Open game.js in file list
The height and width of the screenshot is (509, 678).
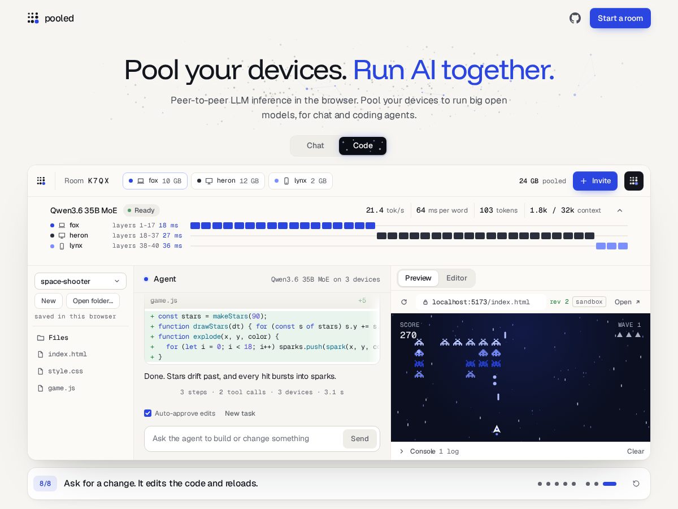(x=62, y=388)
